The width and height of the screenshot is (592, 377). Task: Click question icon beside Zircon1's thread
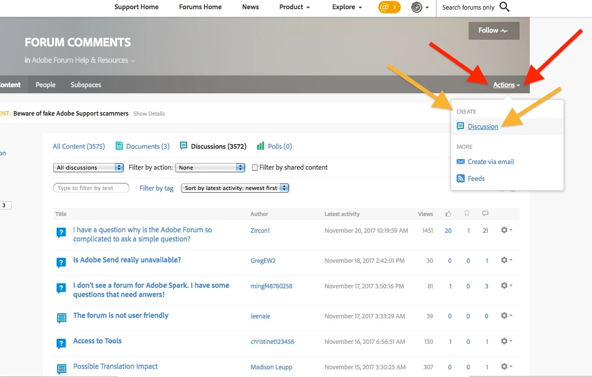61,233
